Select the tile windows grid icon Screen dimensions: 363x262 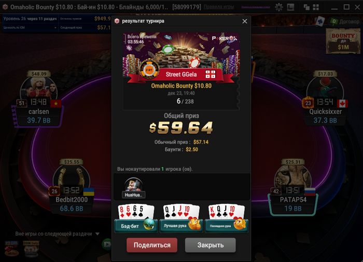point(316,7)
